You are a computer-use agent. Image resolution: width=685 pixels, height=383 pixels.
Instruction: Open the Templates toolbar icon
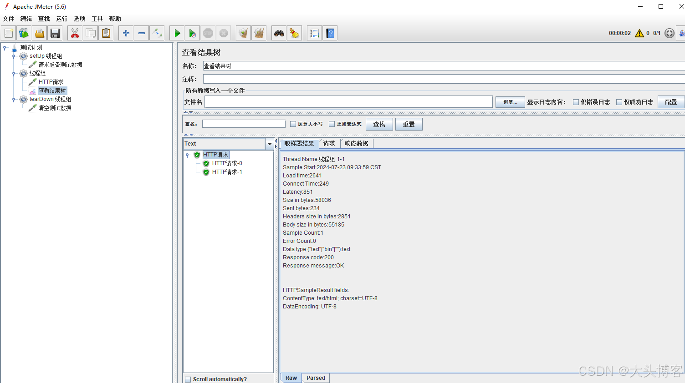(24, 33)
